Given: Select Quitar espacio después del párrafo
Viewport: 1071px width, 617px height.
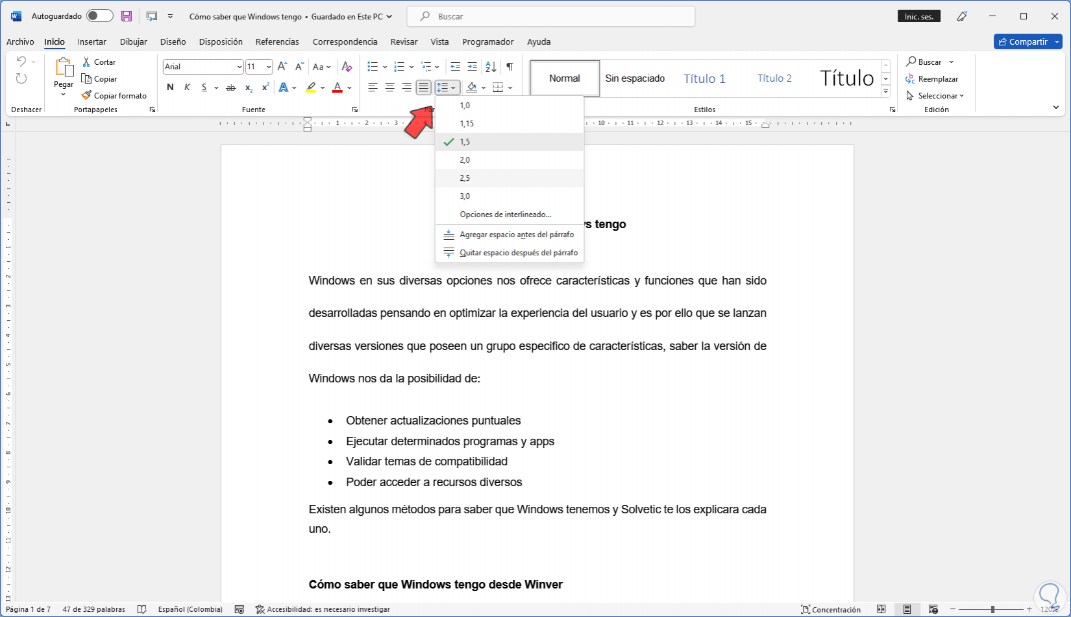Looking at the screenshot, I should [x=510, y=253].
